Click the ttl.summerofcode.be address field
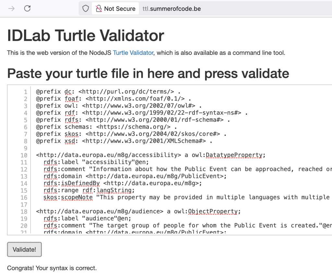The height and width of the screenshot is (273, 332). coord(172,9)
